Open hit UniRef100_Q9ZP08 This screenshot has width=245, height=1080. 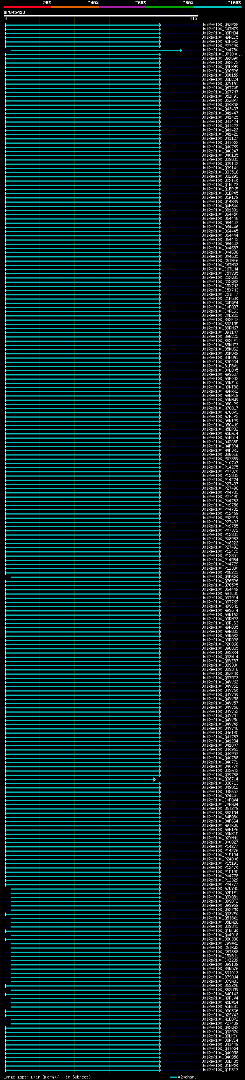tap(220, 25)
